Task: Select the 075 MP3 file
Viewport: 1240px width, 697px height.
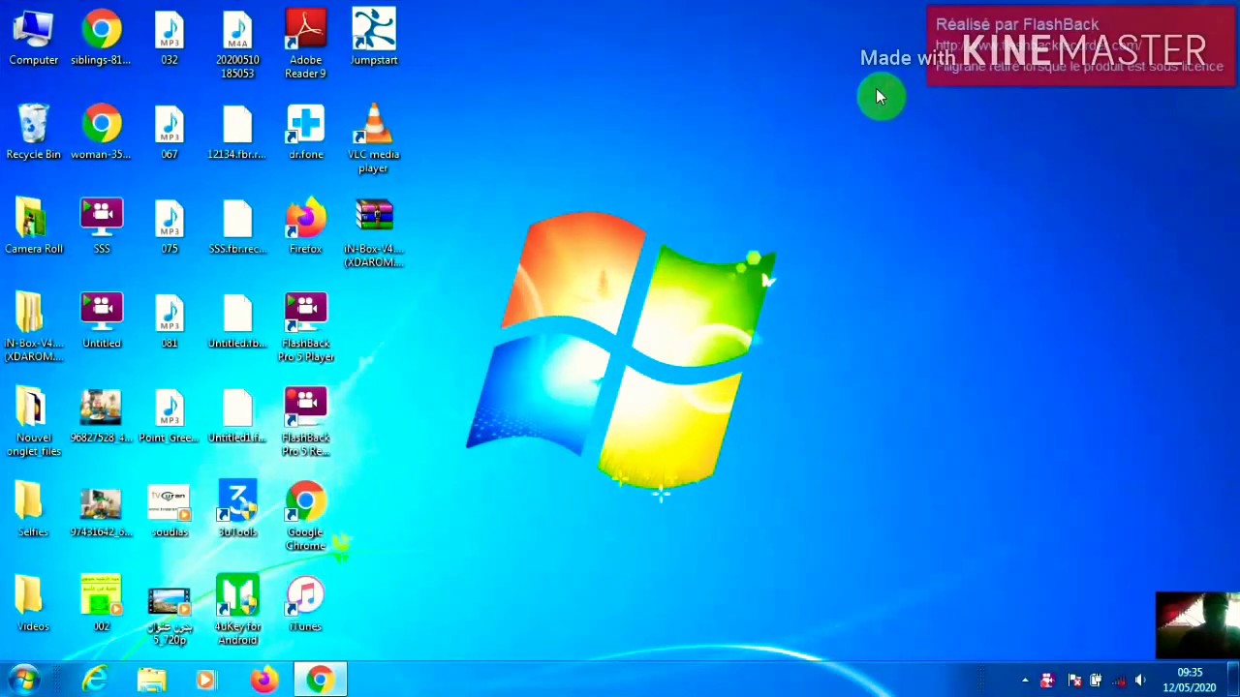Action: coord(170,227)
